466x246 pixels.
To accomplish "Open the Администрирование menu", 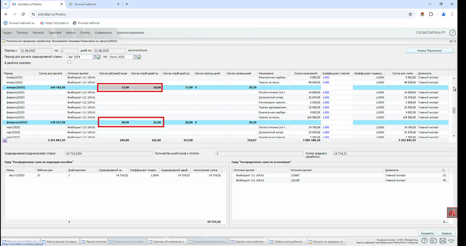I will pyautogui.click(x=130, y=33).
